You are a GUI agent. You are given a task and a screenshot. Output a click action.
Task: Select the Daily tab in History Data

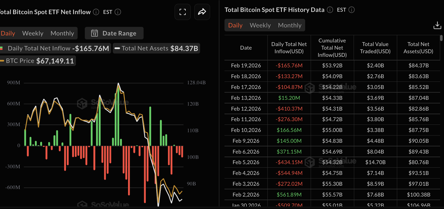pos(235,25)
